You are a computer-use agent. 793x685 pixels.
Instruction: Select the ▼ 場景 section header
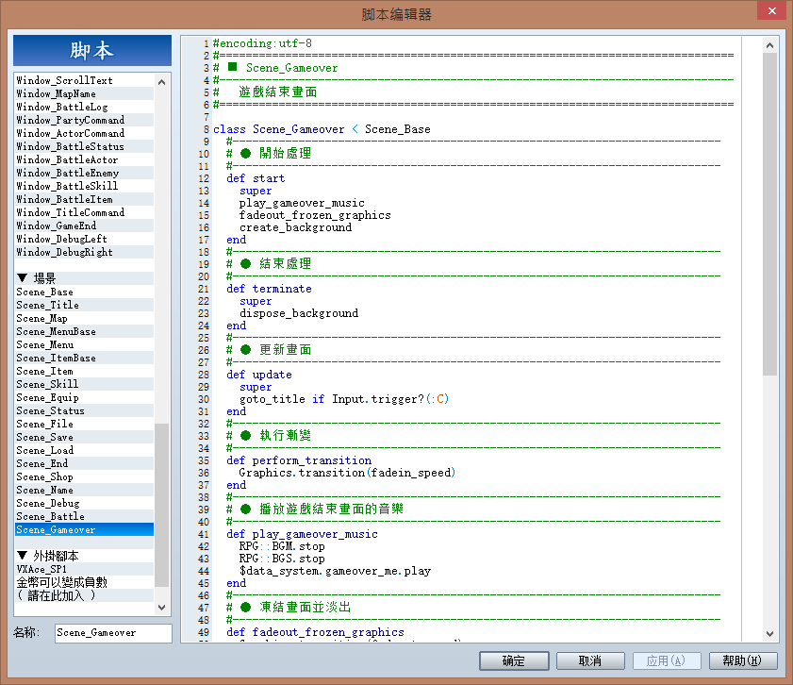click(x=85, y=278)
